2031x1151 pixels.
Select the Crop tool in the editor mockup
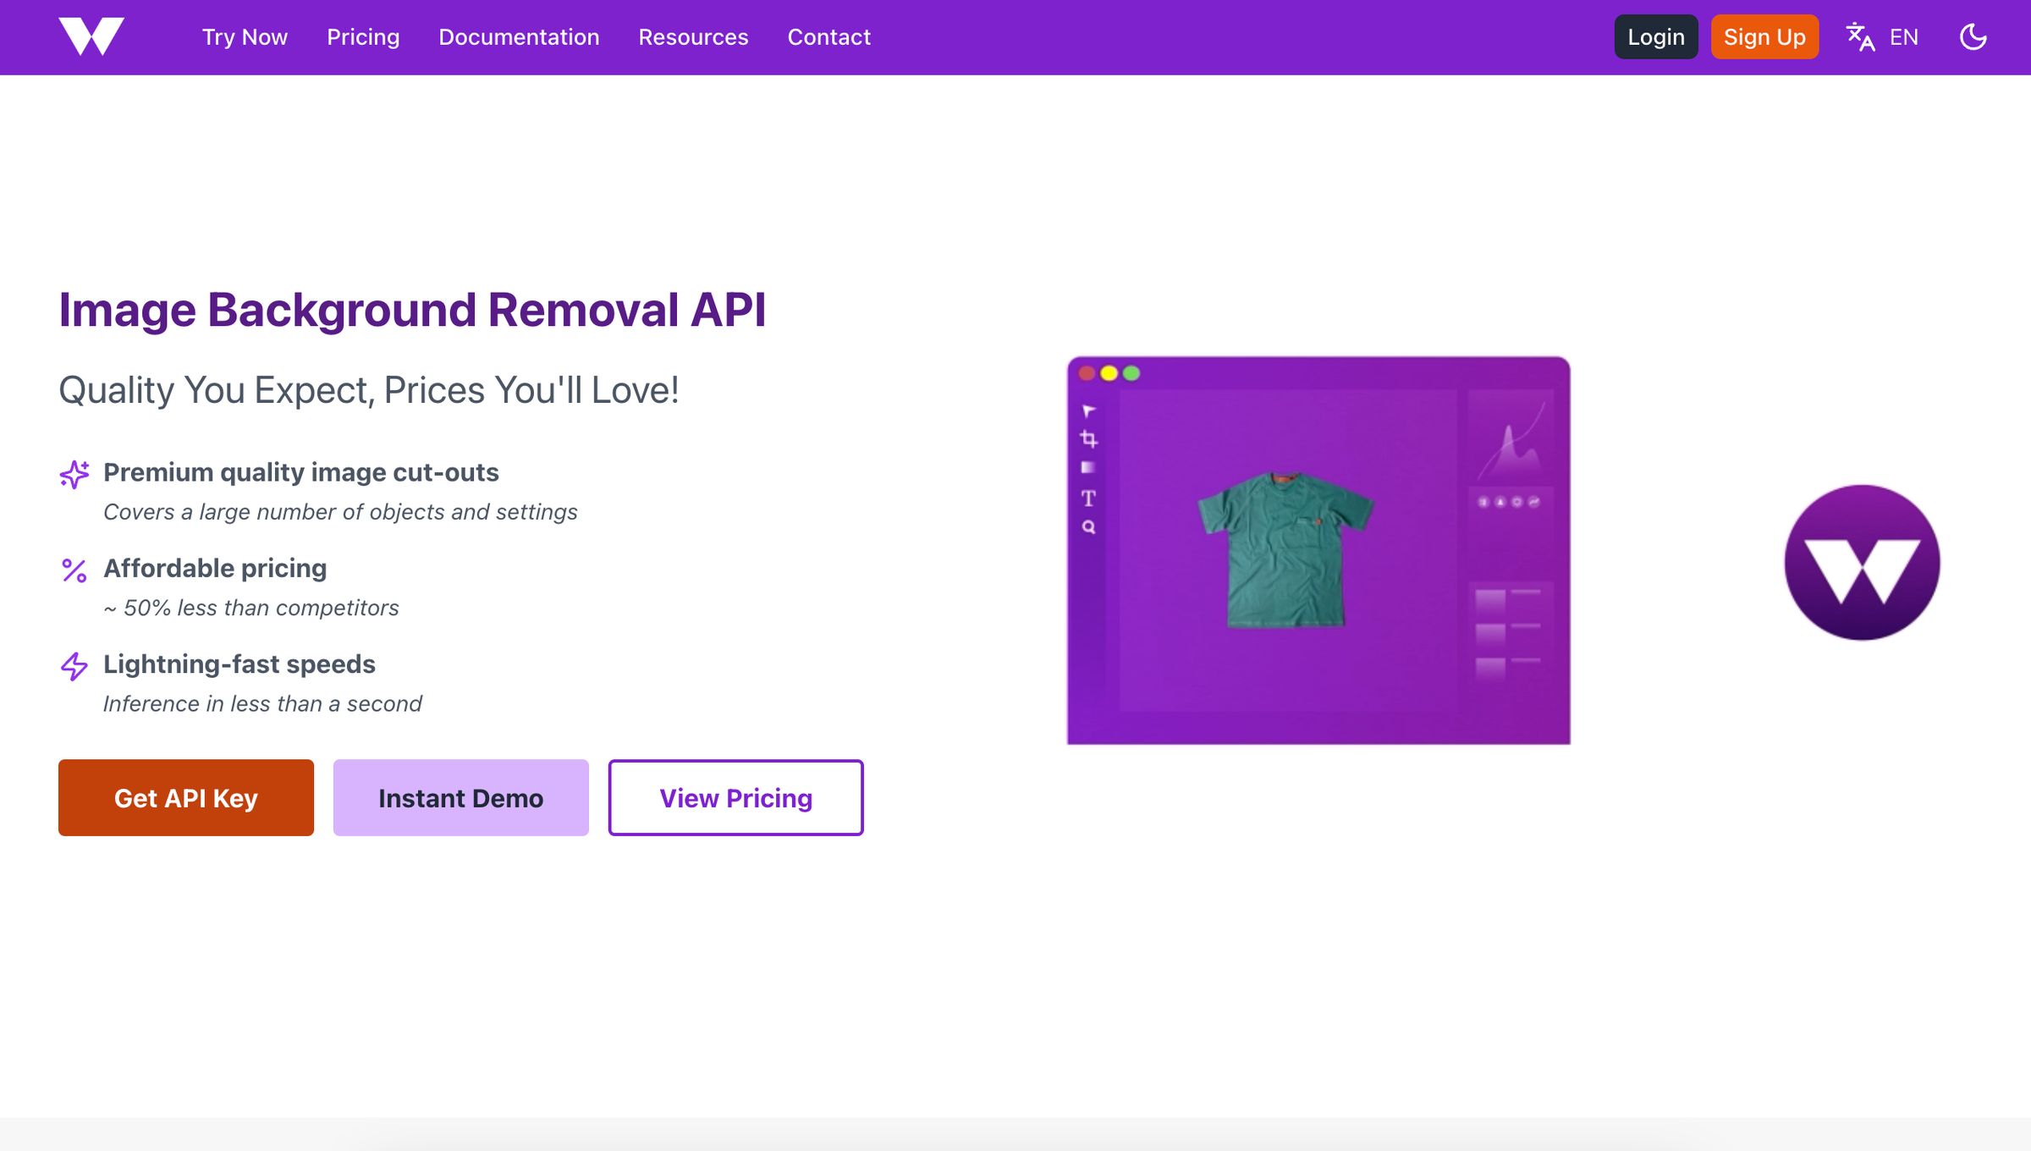(1089, 438)
